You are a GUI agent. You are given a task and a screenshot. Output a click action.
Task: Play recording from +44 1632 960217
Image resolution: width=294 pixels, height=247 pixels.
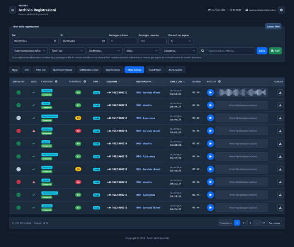tap(210, 182)
